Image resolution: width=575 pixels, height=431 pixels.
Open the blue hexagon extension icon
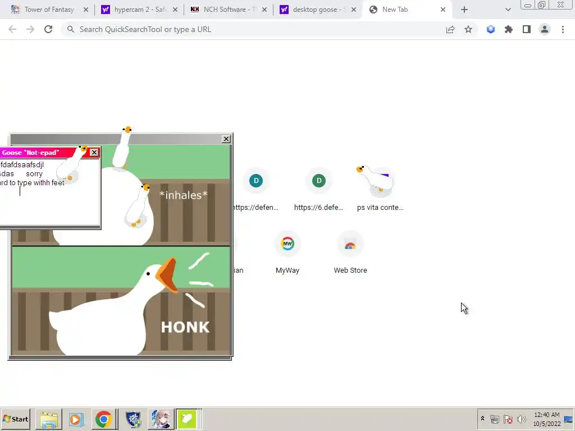tap(491, 29)
